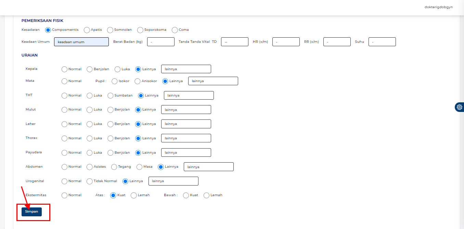The width and height of the screenshot is (464, 229).
Task: Select Tidak Normal for Urogenital
Action: [89, 181]
